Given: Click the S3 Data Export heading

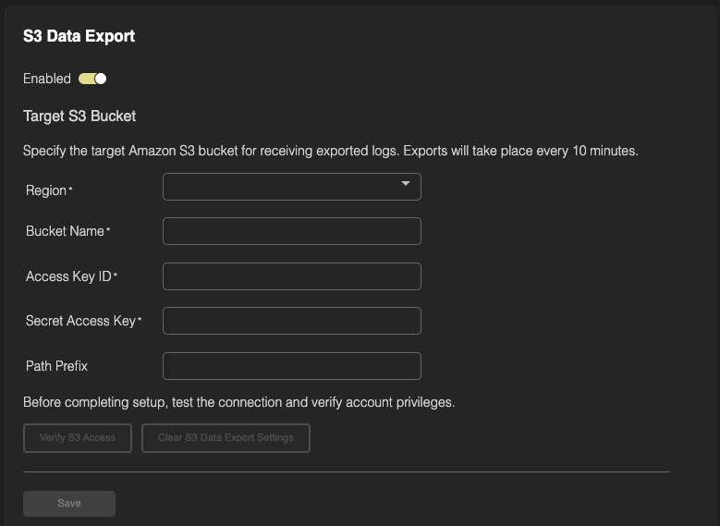Looking at the screenshot, I should 79,36.
